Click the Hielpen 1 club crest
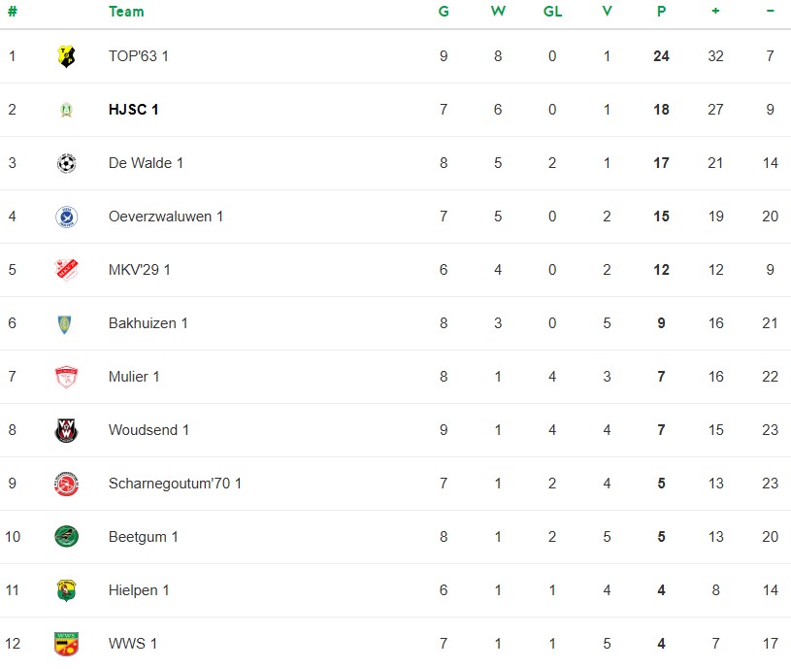 point(66,590)
